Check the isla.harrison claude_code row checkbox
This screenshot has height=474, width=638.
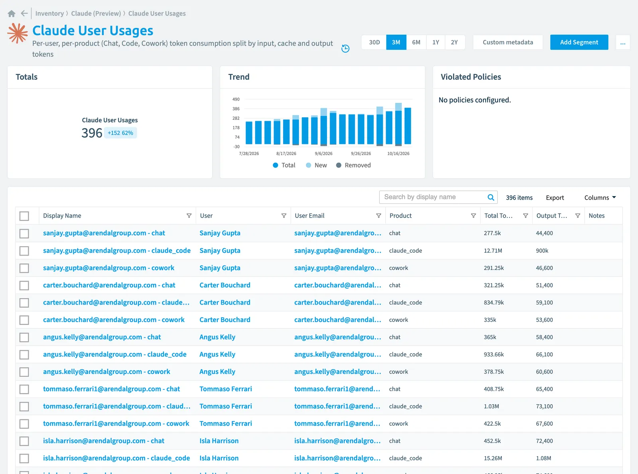point(24,458)
